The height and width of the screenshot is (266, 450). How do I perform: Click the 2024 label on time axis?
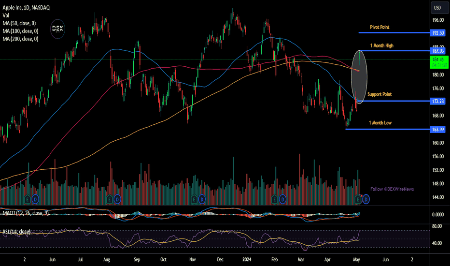[247, 259]
